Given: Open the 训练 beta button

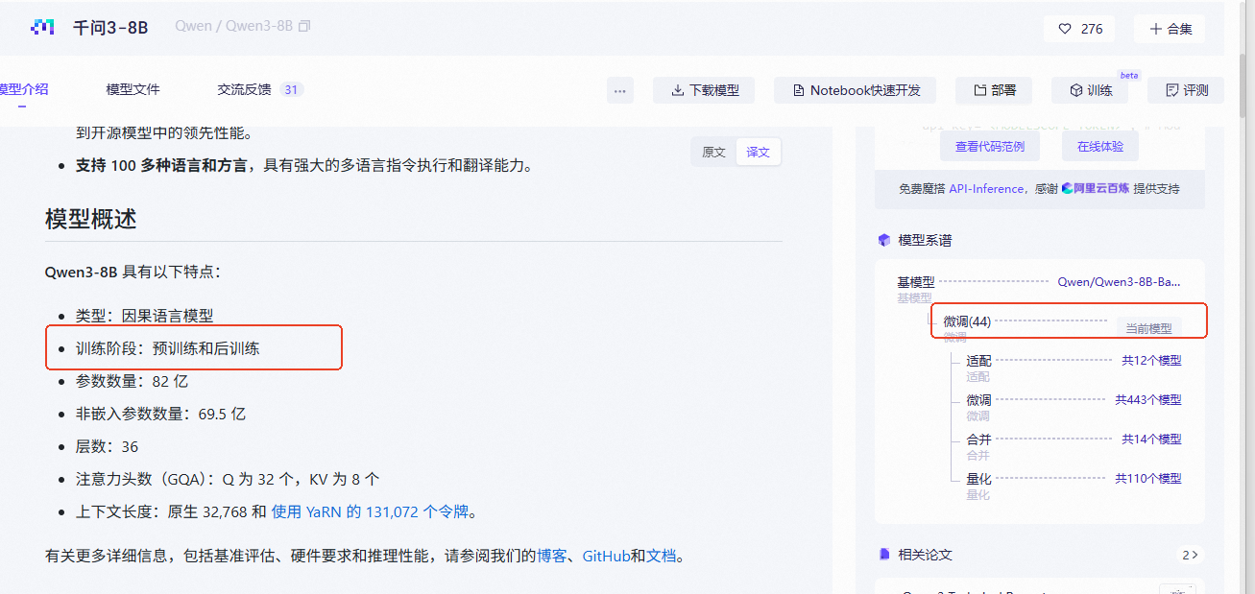Looking at the screenshot, I should click(1090, 90).
